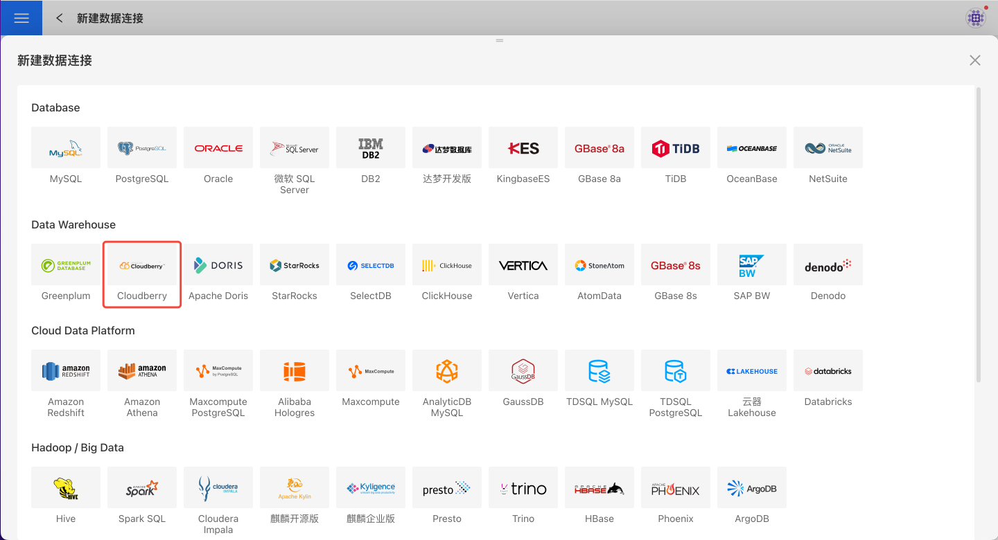
Task: Pick the Hive big data icon
Action: [66, 488]
